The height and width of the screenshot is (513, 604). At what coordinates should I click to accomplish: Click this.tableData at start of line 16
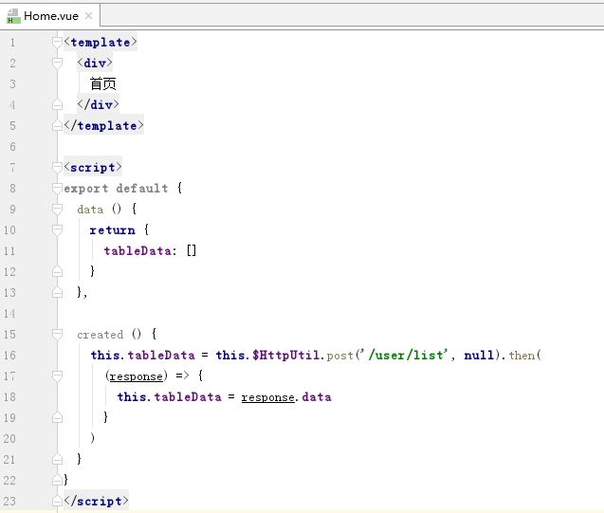[143, 355]
